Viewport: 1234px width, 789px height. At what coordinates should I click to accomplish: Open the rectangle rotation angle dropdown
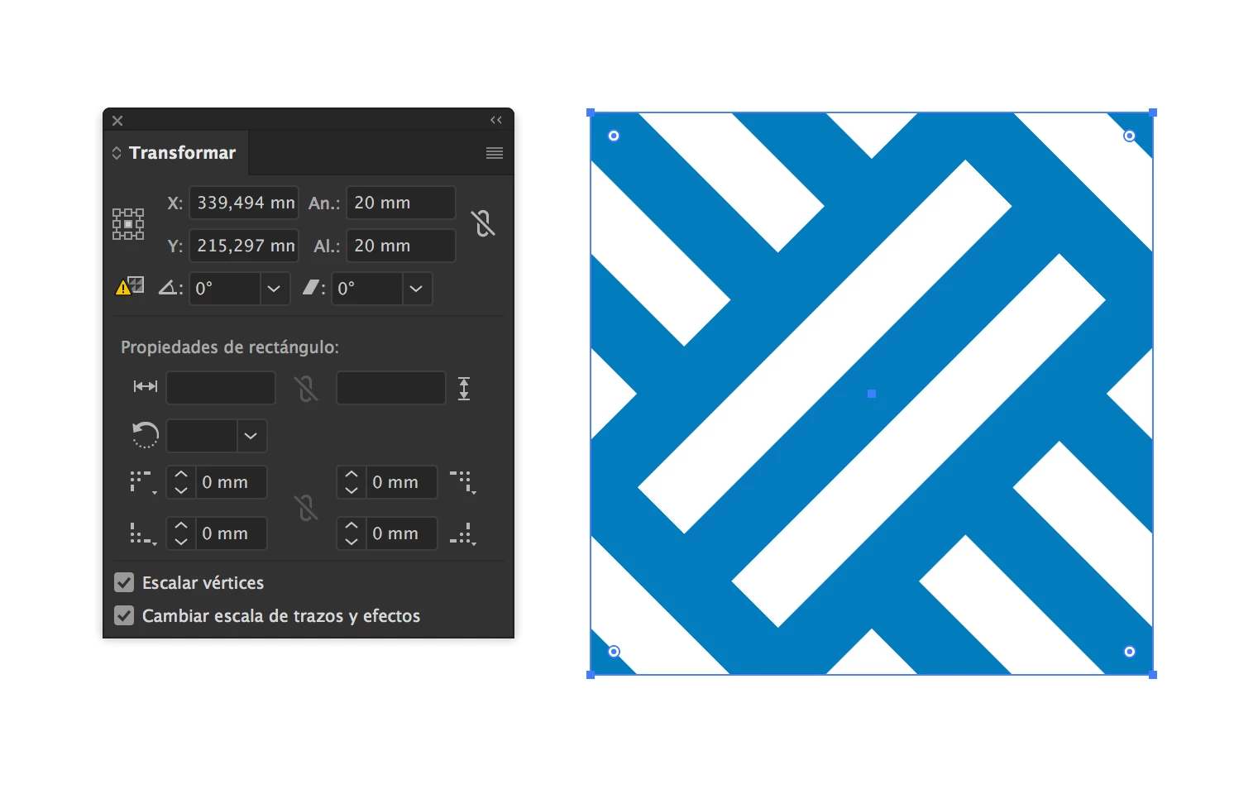pyautogui.click(x=251, y=436)
